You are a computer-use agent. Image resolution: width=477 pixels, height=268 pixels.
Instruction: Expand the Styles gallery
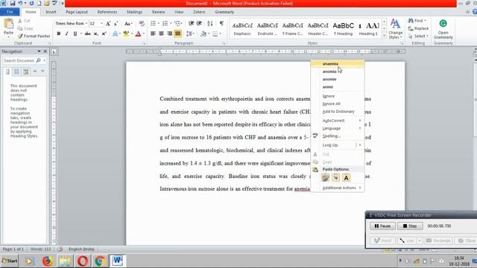[384, 36]
